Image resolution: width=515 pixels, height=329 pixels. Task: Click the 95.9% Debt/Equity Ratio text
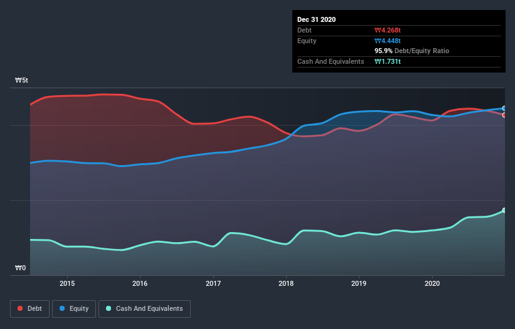pos(412,51)
